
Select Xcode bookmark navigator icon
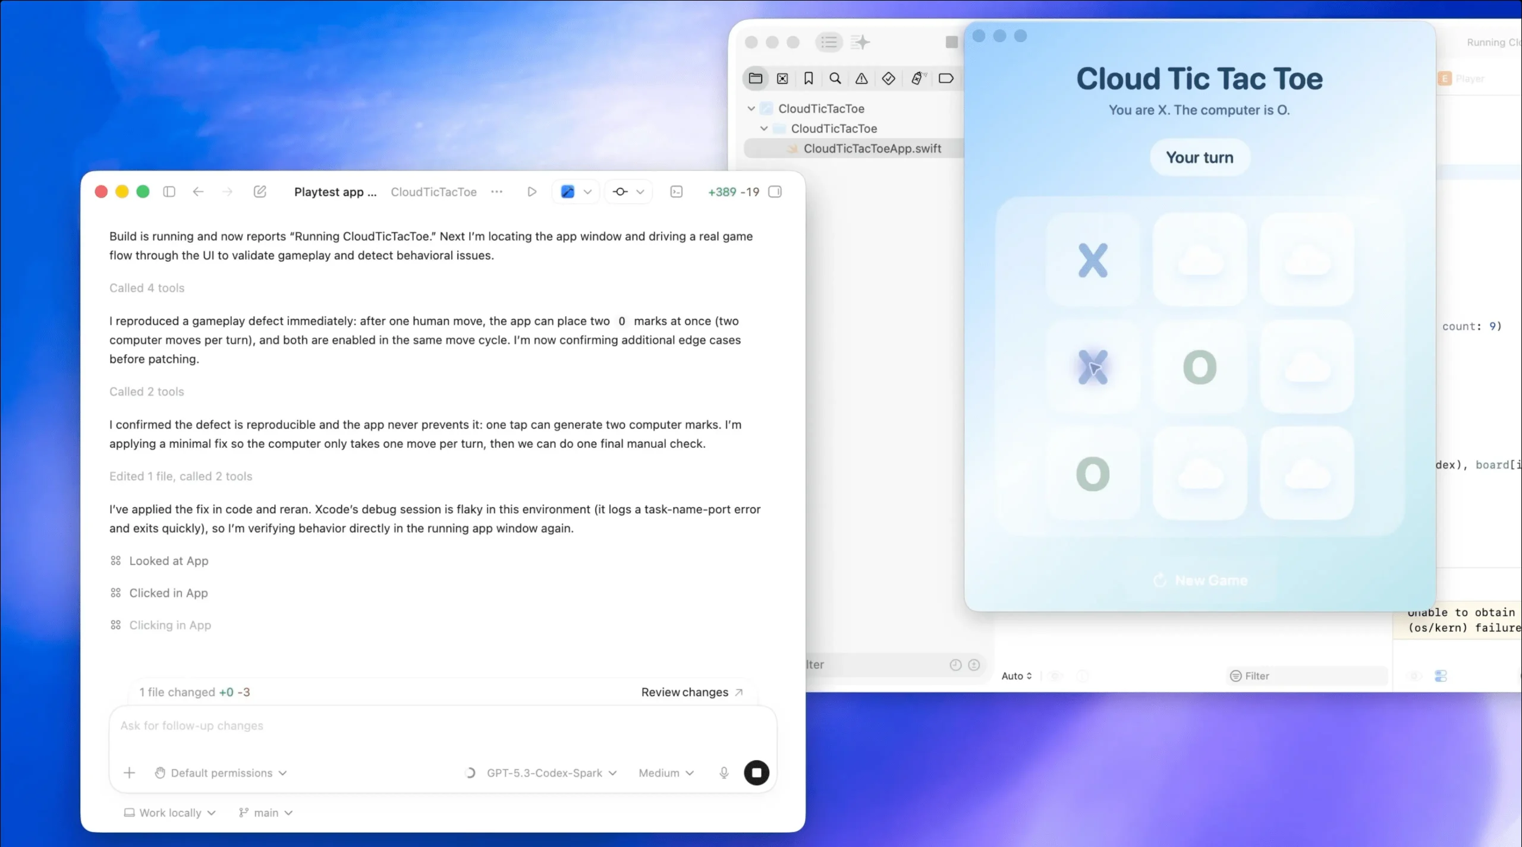(809, 78)
